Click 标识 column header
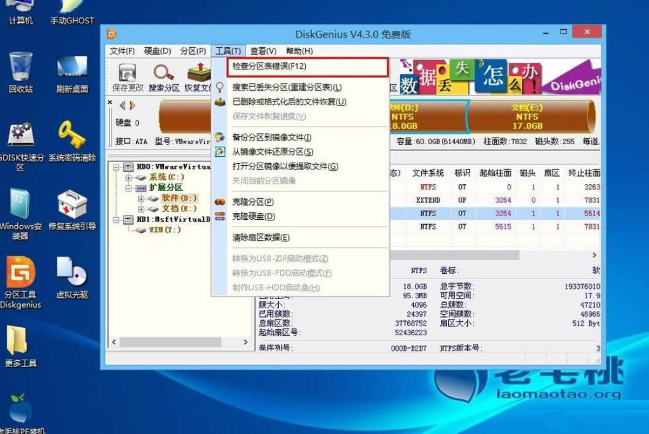649x434 pixels. [x=462, y=173]
